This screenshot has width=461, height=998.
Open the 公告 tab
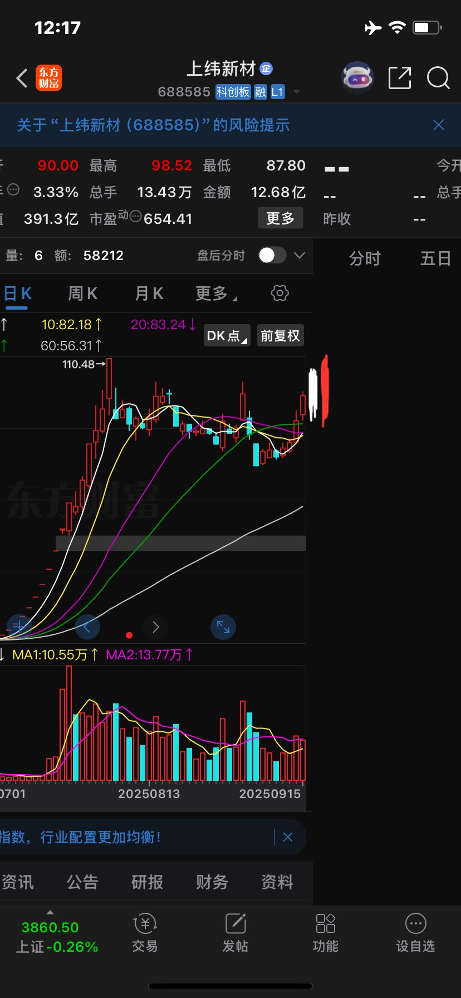click(x=82, y=882)
